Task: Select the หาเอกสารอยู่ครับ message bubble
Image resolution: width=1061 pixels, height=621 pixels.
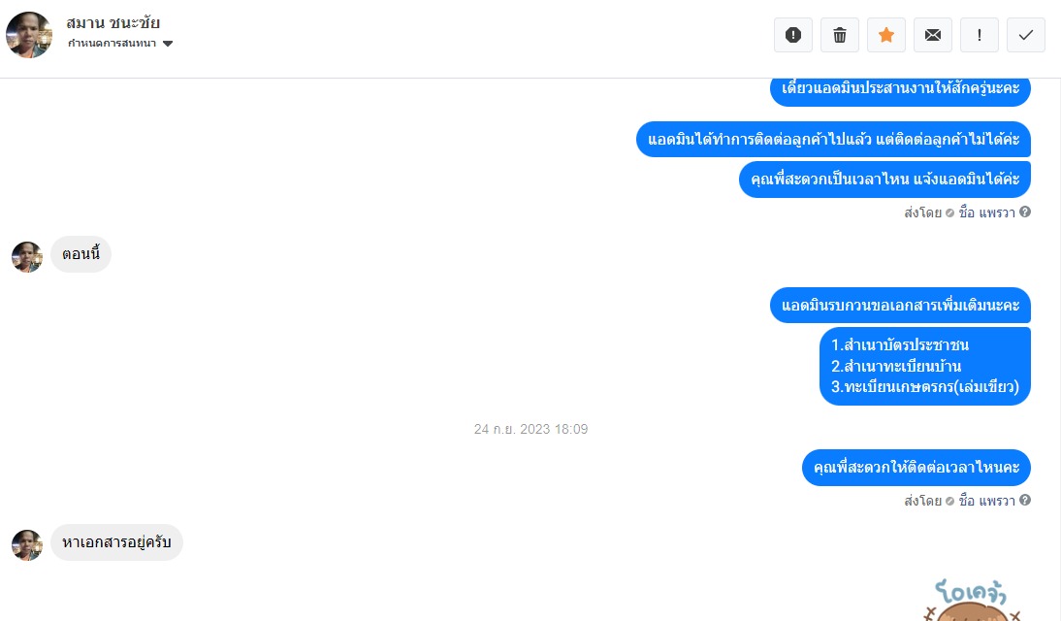Action: 116,542
